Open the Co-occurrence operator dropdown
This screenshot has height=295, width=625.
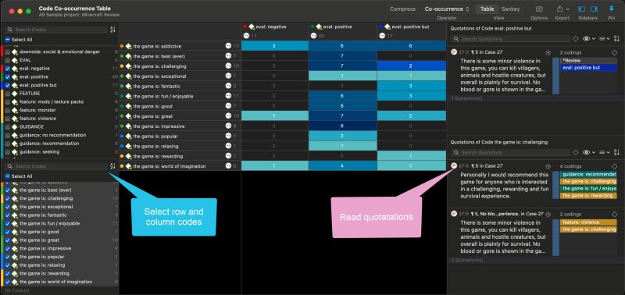[x=447, y=9]
